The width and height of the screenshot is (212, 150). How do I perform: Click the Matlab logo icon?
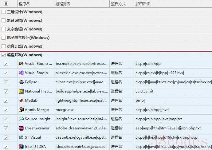21,101
